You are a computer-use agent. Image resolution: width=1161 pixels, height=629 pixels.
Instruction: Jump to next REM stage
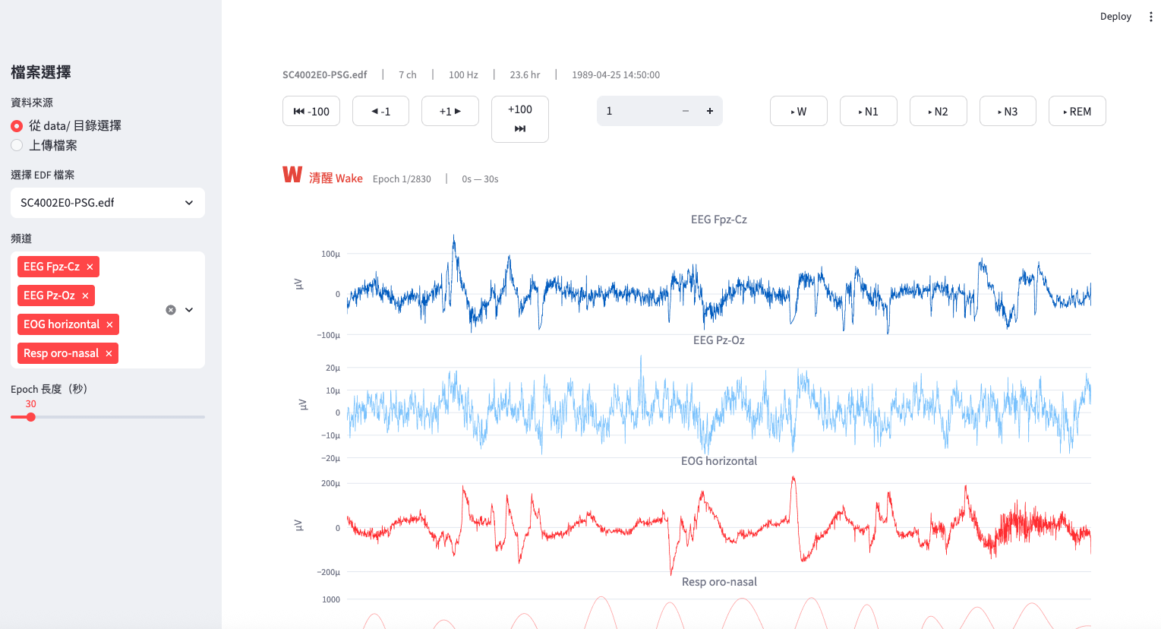pyautogui.click(x=1077, y=111)
